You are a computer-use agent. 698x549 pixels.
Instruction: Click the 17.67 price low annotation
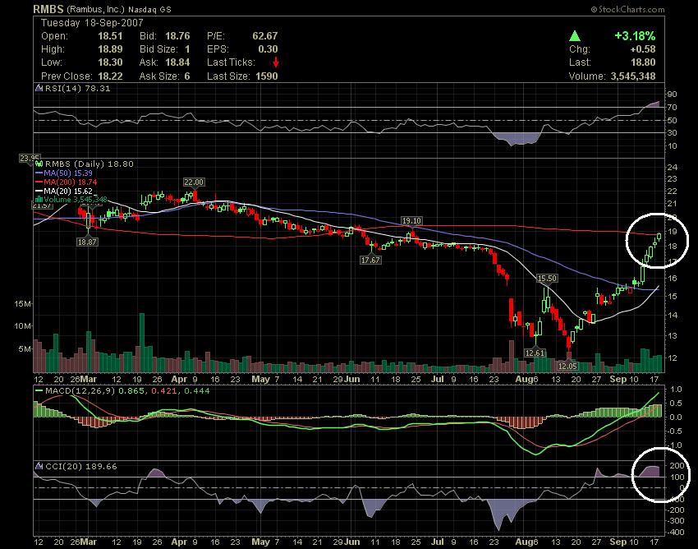pyautogui.click(x=370, y=260)
